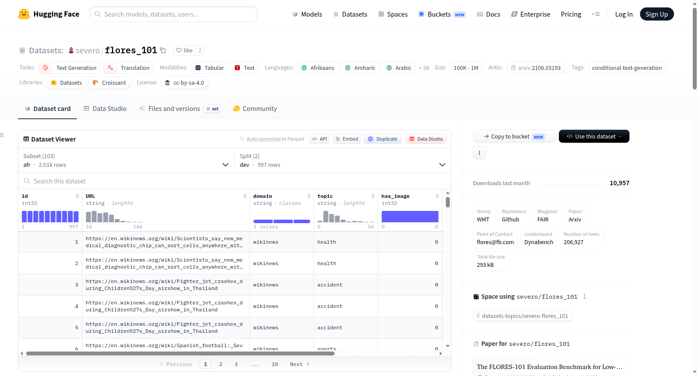
Task: Open the Use this dataset dropdown
Action: point(594,136)
